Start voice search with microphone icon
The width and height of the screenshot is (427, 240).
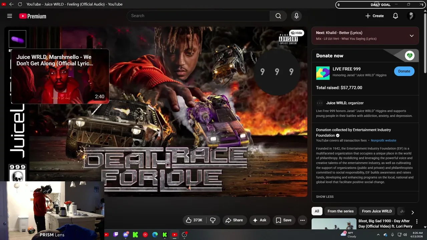pyautogui.click(x=296, y=16)
